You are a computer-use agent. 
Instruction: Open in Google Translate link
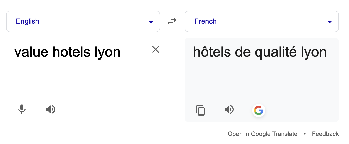point(263,134)
